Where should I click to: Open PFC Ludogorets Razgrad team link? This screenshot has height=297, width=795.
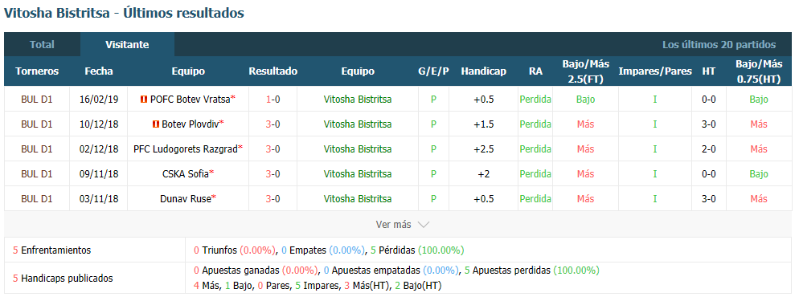186,149
